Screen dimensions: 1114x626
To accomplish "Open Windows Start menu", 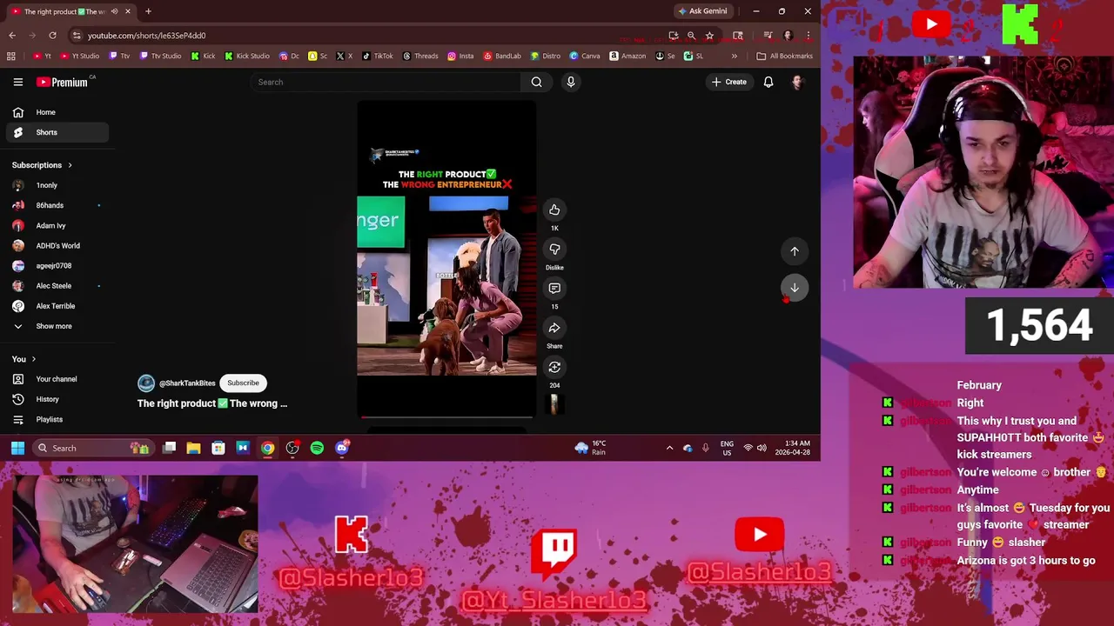I will coord(17,448).
